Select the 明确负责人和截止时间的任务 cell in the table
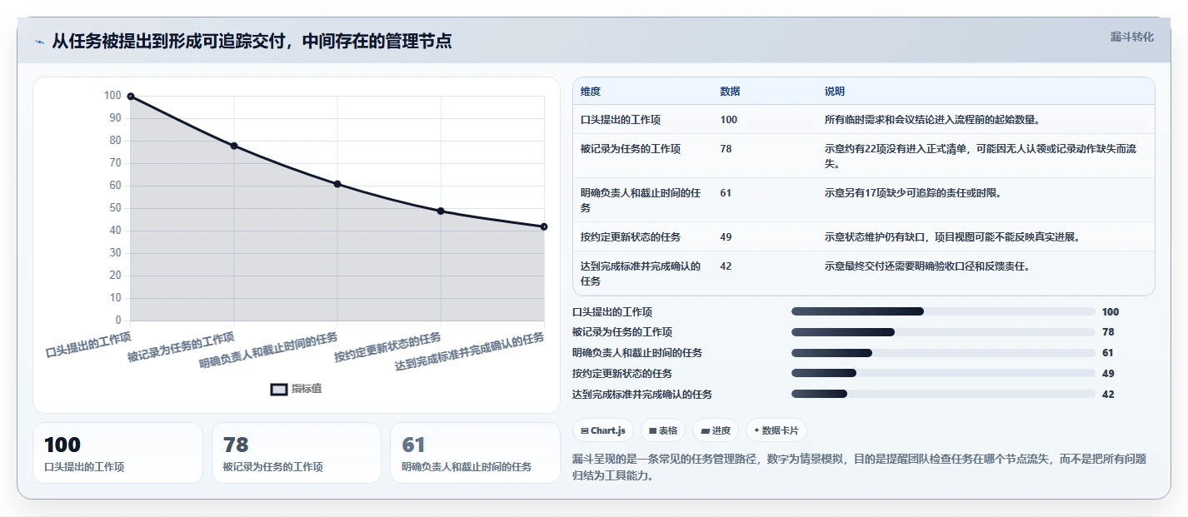 pyautogui.click(x=641, y=200)
